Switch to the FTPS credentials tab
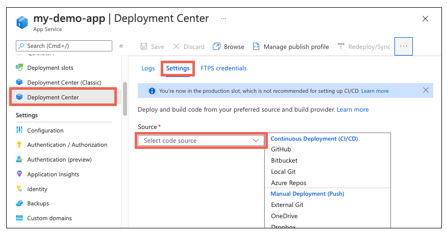 (x=224, y=68)
